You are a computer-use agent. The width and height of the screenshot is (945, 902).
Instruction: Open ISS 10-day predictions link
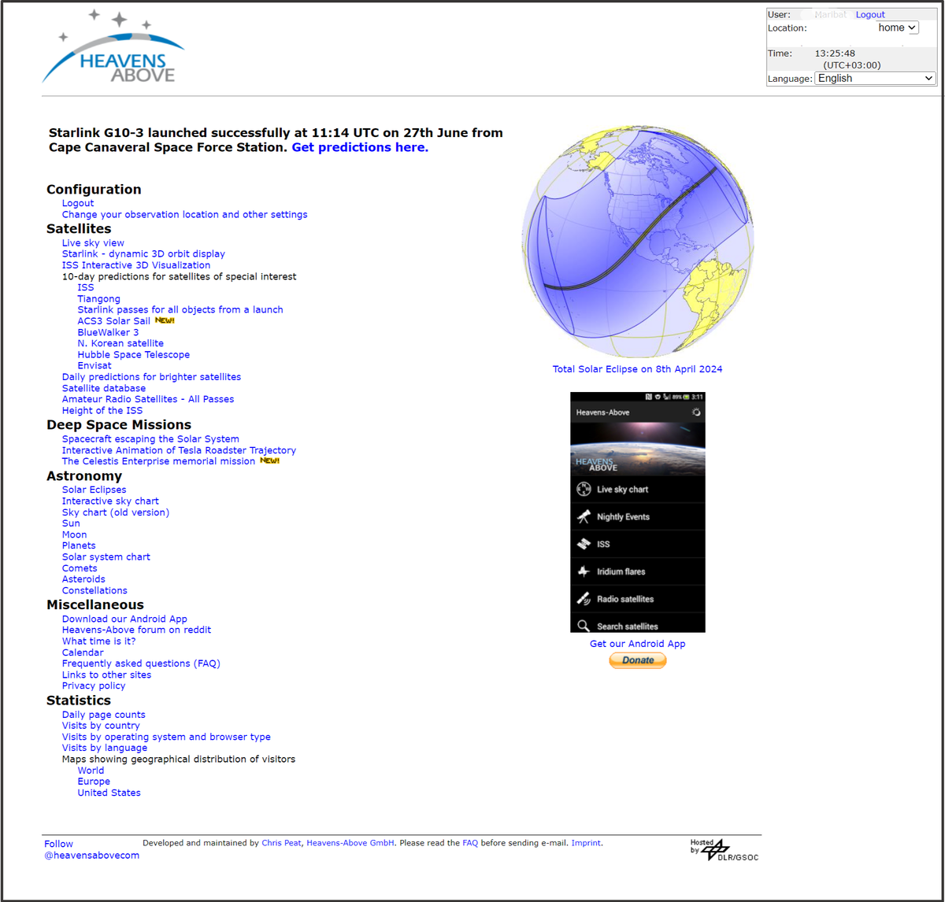click(86, 287)
